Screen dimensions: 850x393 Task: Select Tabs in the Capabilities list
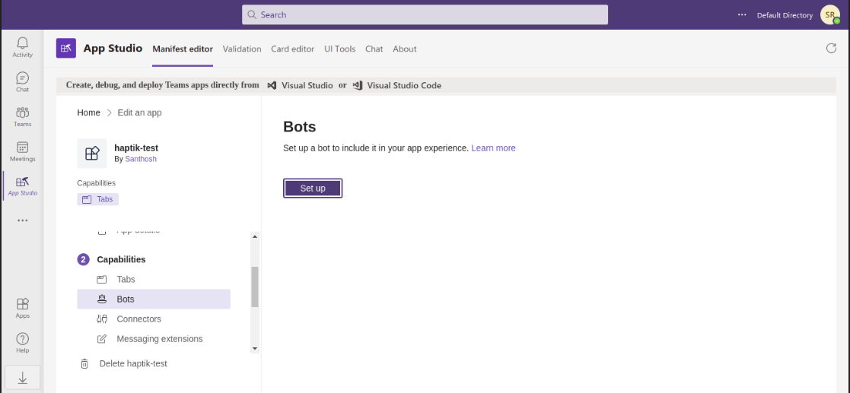(154, 279)
